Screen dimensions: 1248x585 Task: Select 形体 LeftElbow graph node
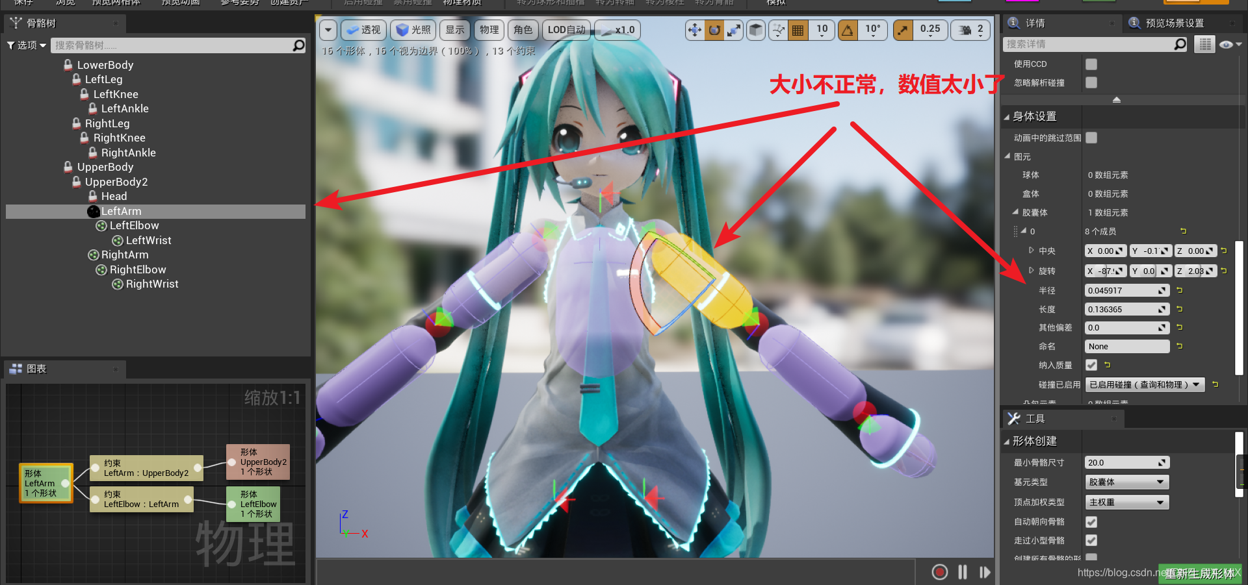253,504
